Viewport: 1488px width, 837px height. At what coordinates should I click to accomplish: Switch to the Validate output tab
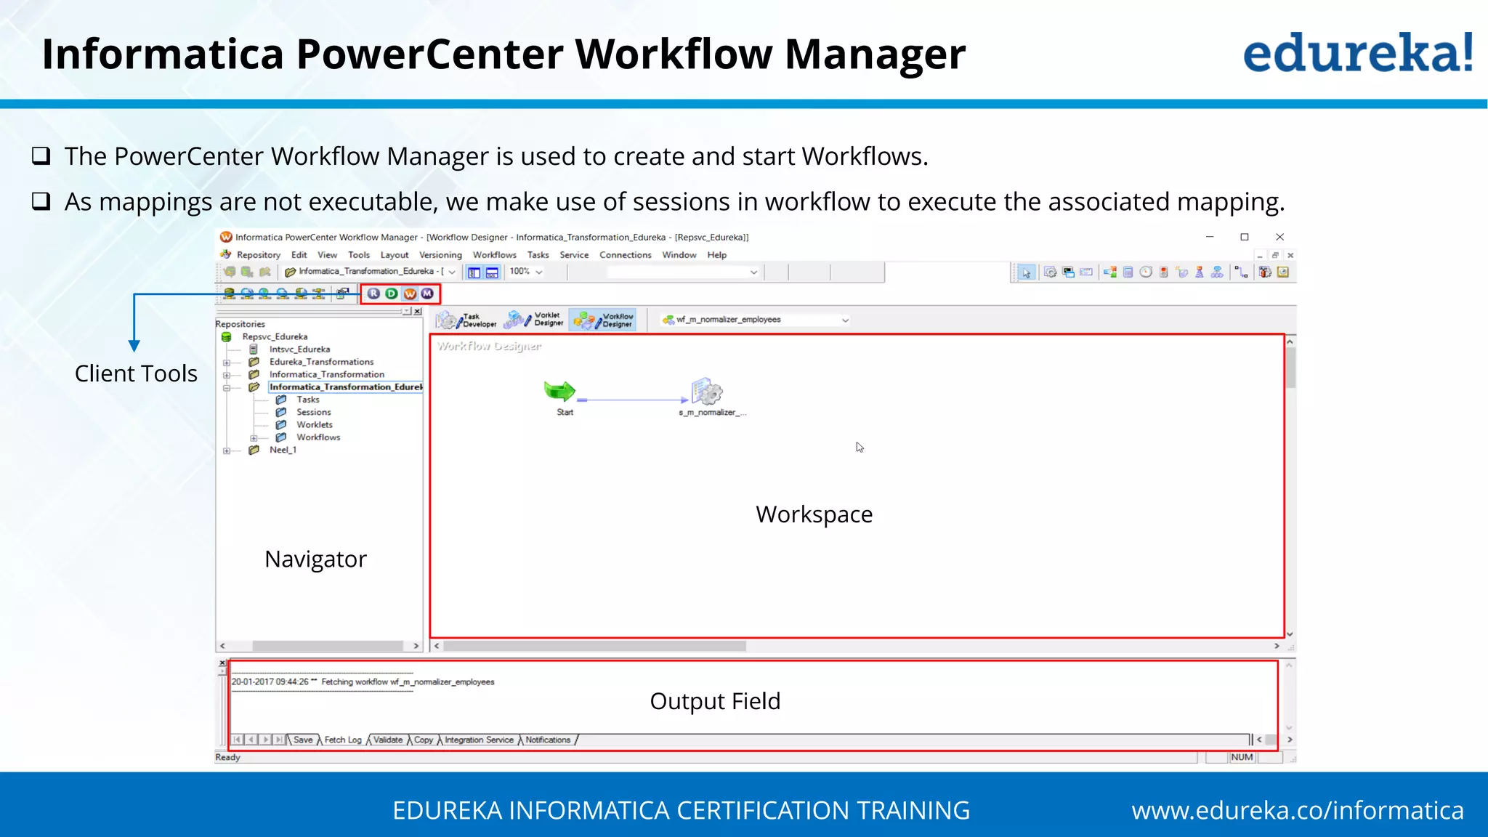tap(388, 740)
